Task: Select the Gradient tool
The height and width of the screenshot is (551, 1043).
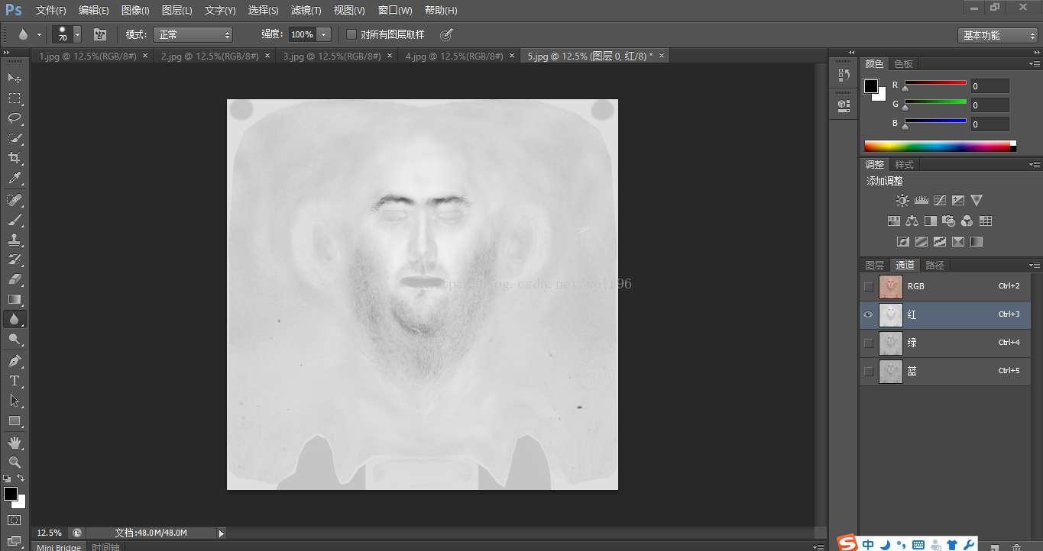Action: tap(15, 299)
